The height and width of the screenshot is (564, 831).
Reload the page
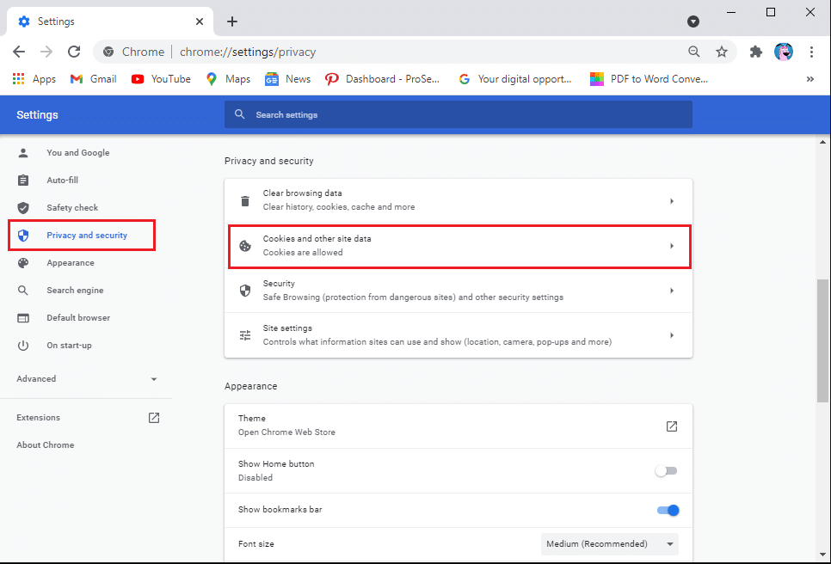[74, 52]
